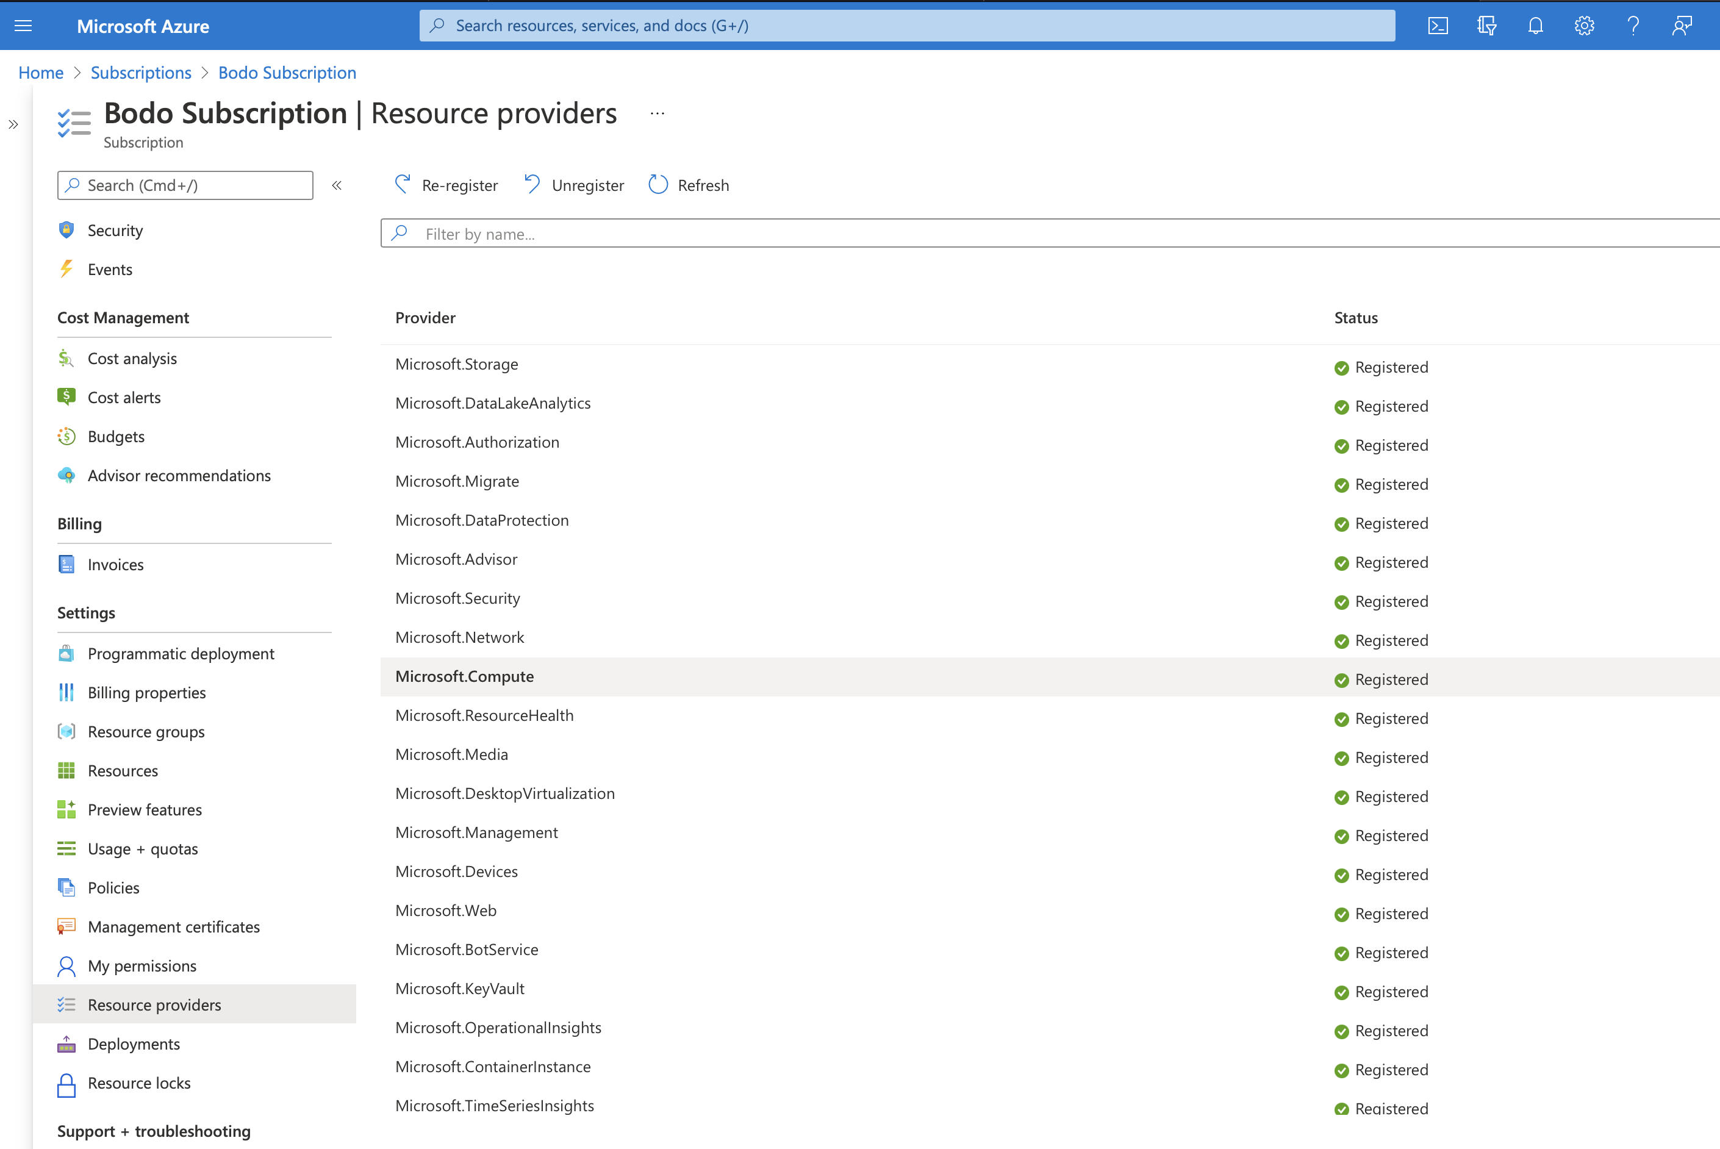Collapse the left sidebar with the chevron
1720x1149 pixels.
[337, 185]
